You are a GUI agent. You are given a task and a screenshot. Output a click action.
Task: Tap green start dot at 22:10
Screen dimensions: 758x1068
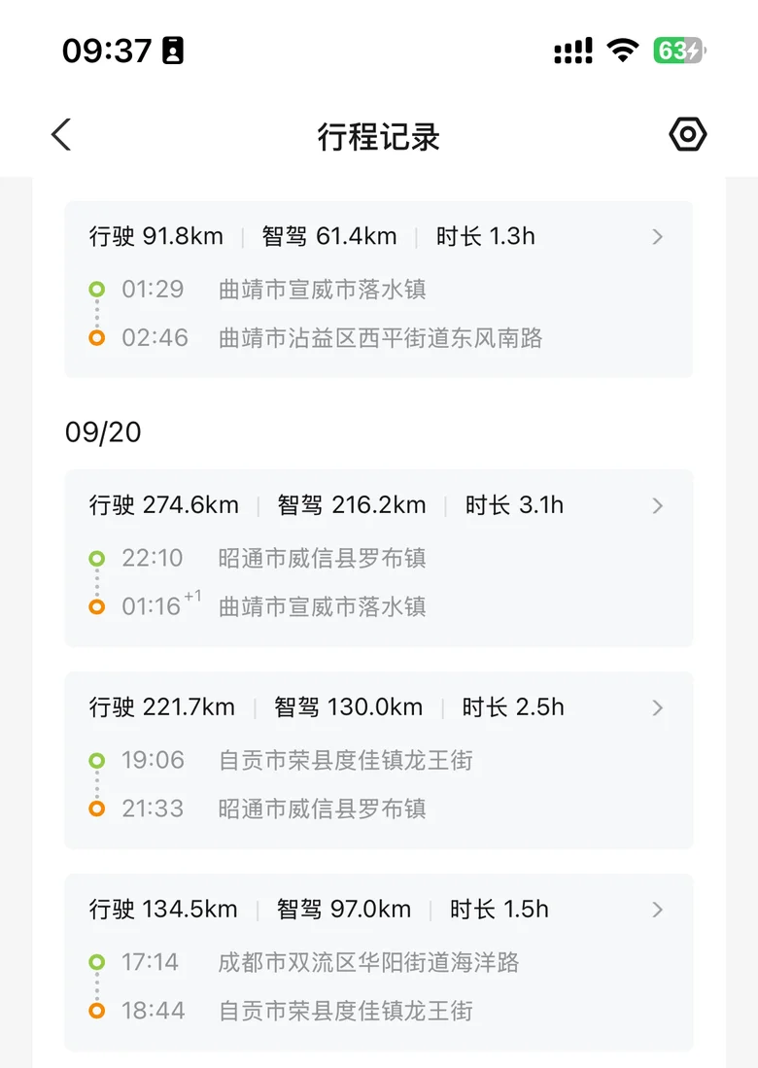(x=97, y=559)
